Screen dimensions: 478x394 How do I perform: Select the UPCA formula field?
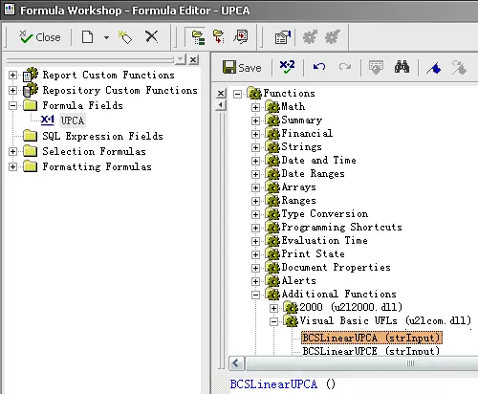click(73, 120)
